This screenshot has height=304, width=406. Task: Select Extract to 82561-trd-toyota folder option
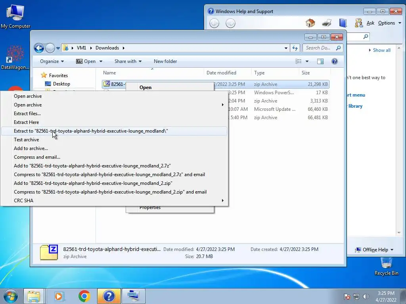[x=114, y=131]
